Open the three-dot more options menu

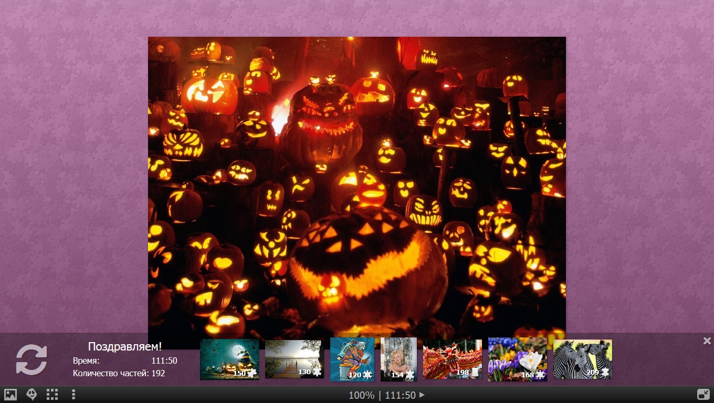pos(73,395)
